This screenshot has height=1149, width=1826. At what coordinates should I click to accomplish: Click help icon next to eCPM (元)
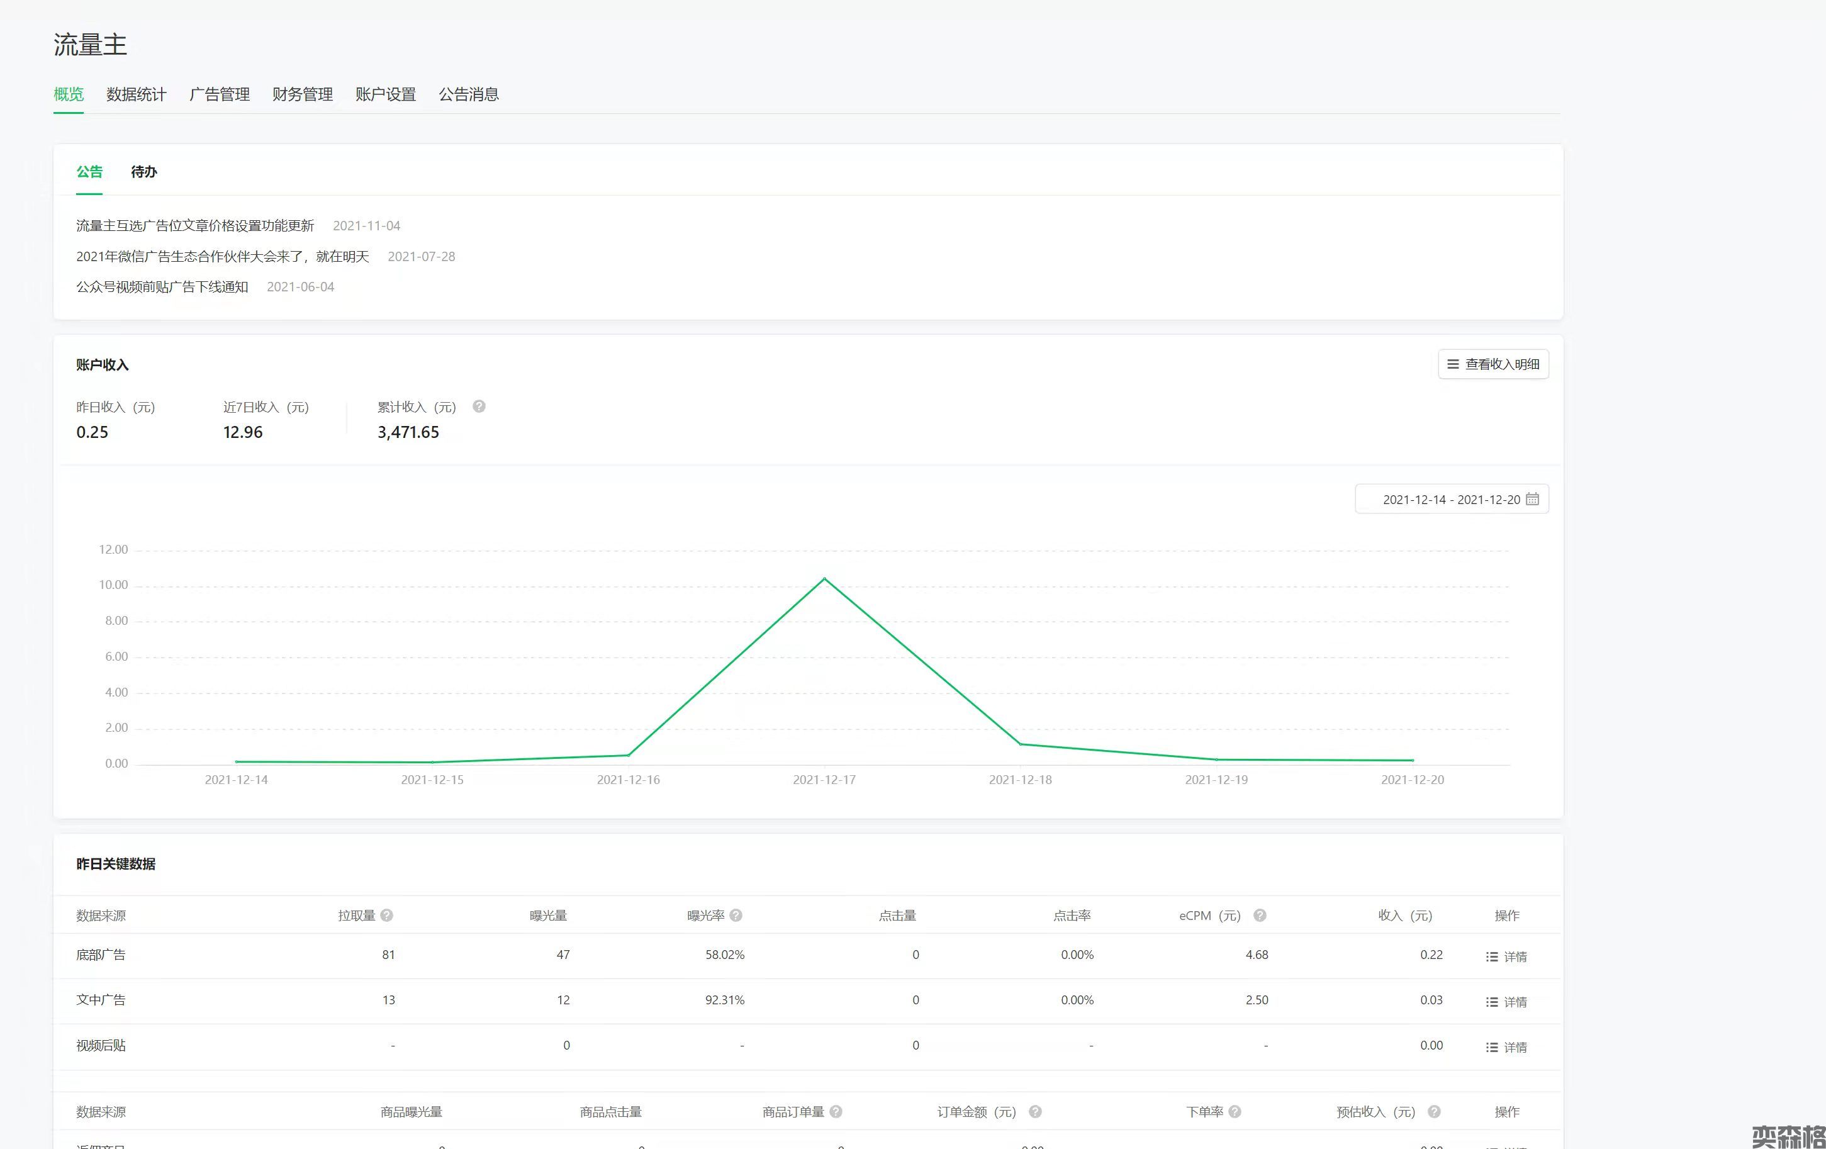point(1260,916)
